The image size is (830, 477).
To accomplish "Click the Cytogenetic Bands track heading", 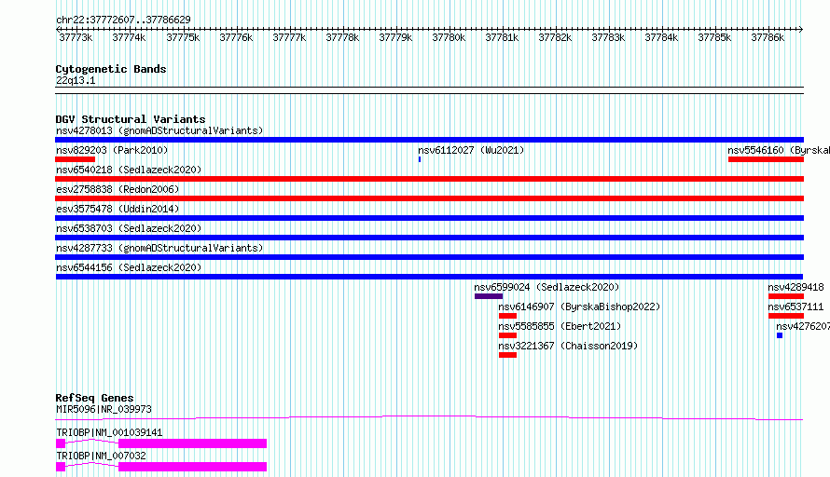I will (111, 69).
